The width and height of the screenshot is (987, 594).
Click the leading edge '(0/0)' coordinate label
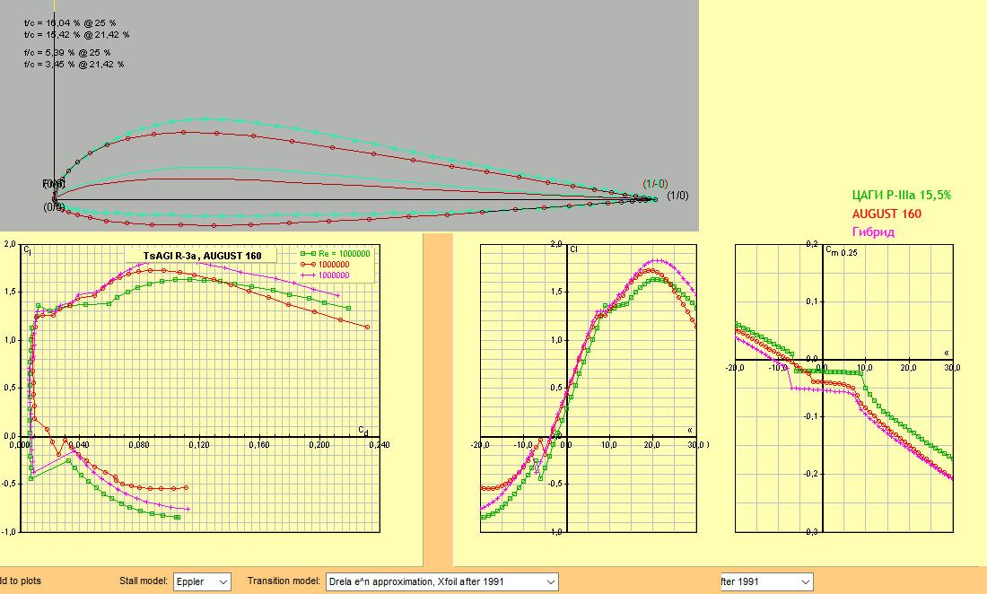click(53, 207)
